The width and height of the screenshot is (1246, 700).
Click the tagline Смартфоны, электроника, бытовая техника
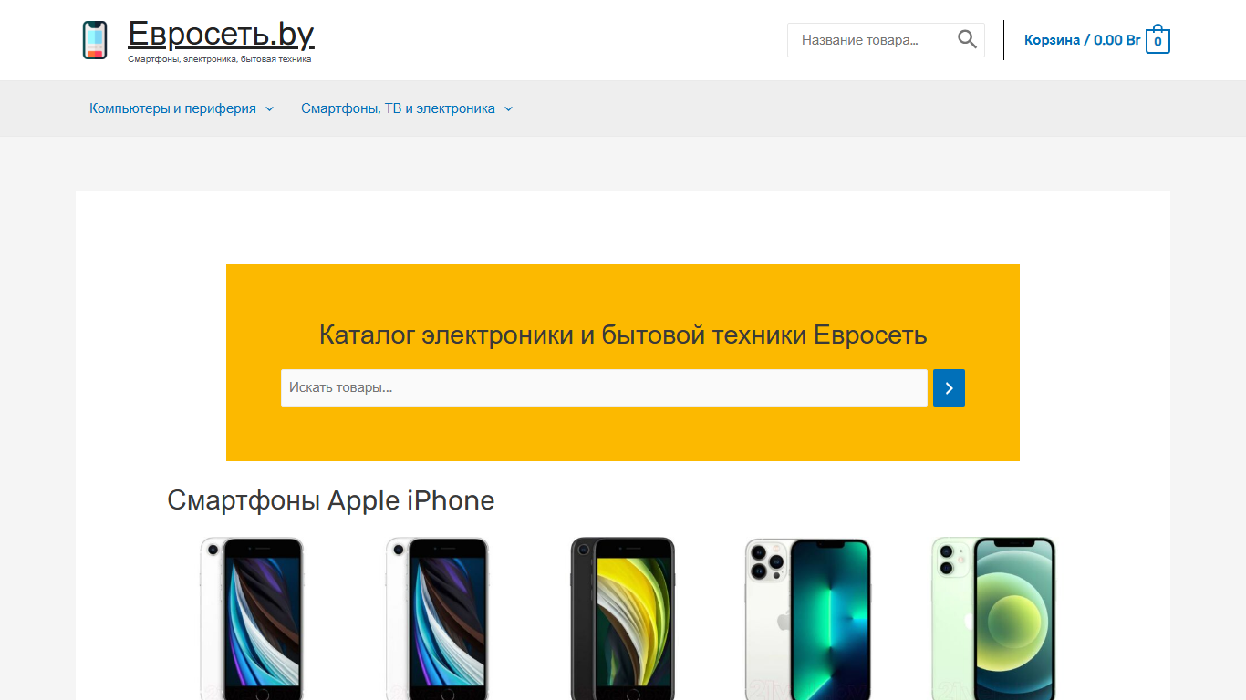(220, 59)
